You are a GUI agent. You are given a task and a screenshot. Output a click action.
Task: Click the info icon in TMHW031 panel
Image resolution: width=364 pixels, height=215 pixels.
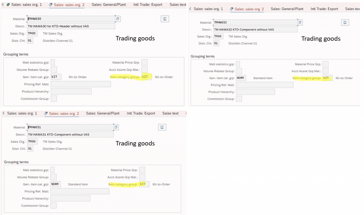[162, 127]
